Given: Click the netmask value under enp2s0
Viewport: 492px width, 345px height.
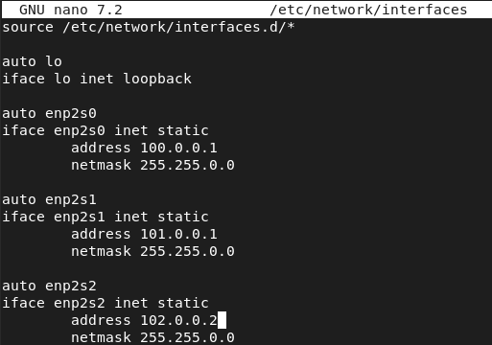Looking at the screenshot, I should pyautogui.click(x=187, y=165).
